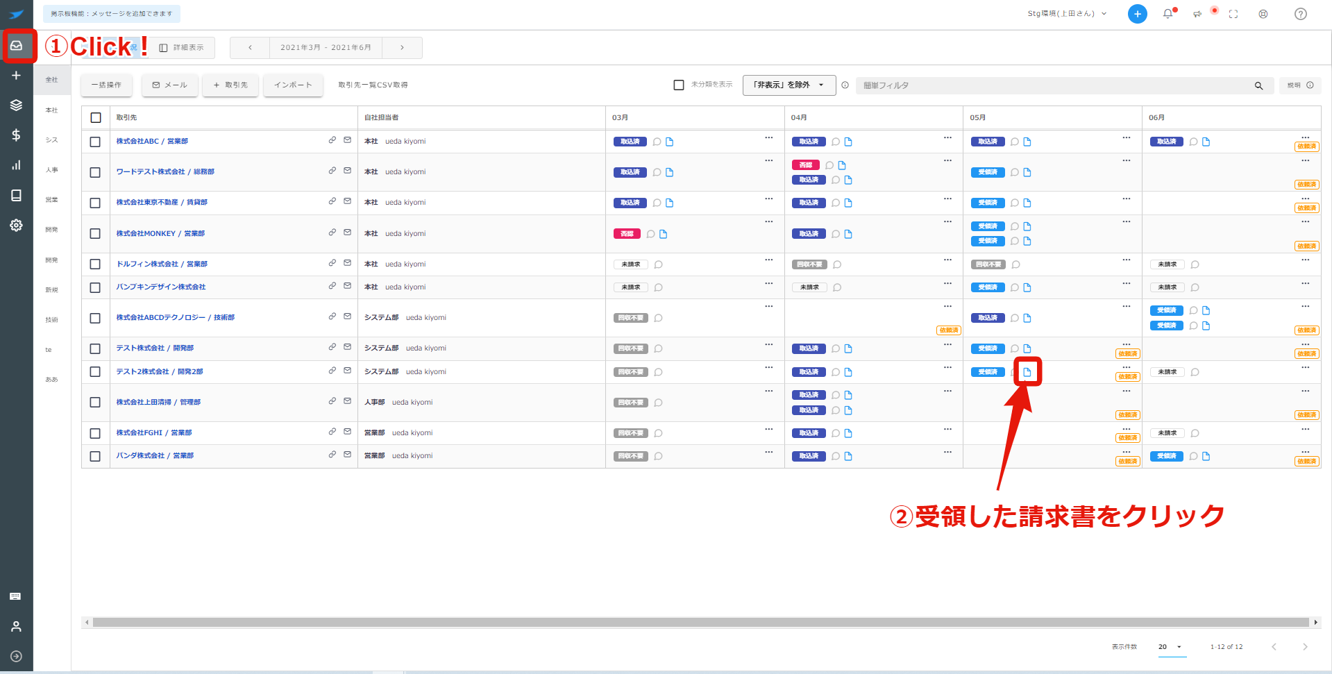Open the layers icon in left sidebar

click(x=16, y=106)
